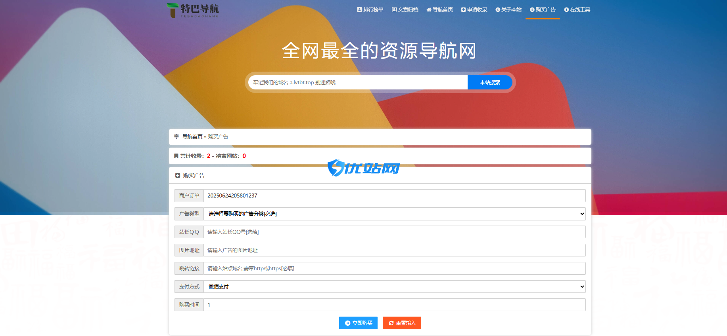Image resolution: width=727 pixels, height=336 pixels.
Task: Click the 优站网 watermark logo
Action: tap(363, 168)
